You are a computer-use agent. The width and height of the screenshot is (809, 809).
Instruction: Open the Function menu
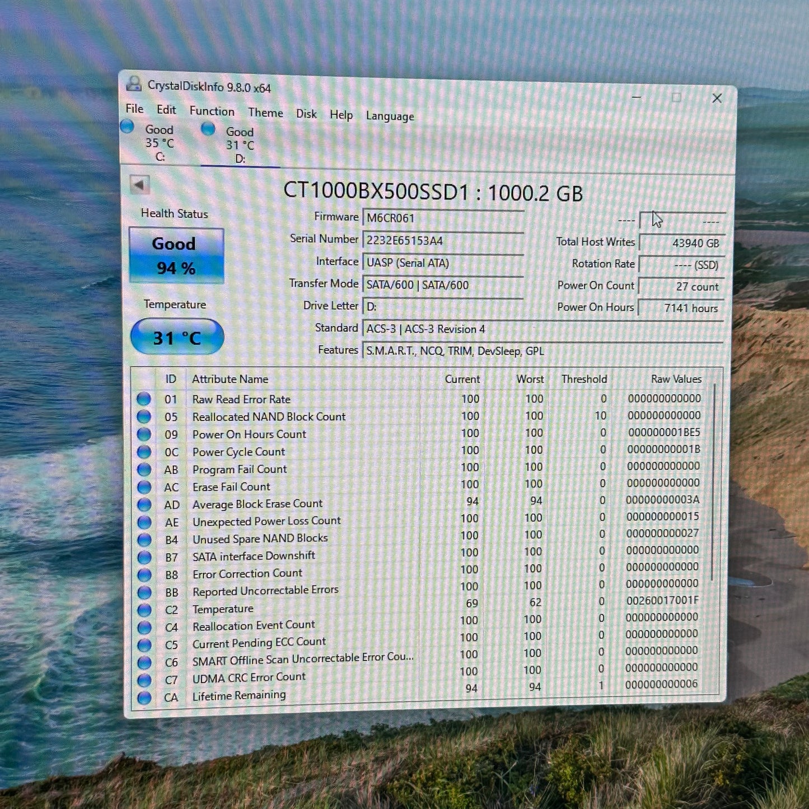pos(212,111)
